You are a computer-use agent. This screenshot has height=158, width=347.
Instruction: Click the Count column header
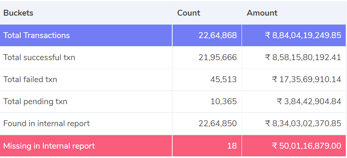[188, 13]
